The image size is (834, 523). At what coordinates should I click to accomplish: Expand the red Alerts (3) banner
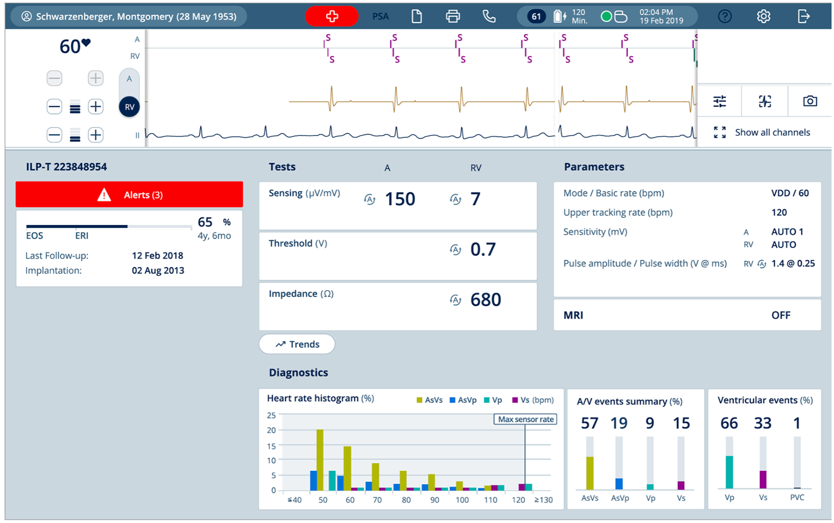pyautogui.click(x=129, y=194)
